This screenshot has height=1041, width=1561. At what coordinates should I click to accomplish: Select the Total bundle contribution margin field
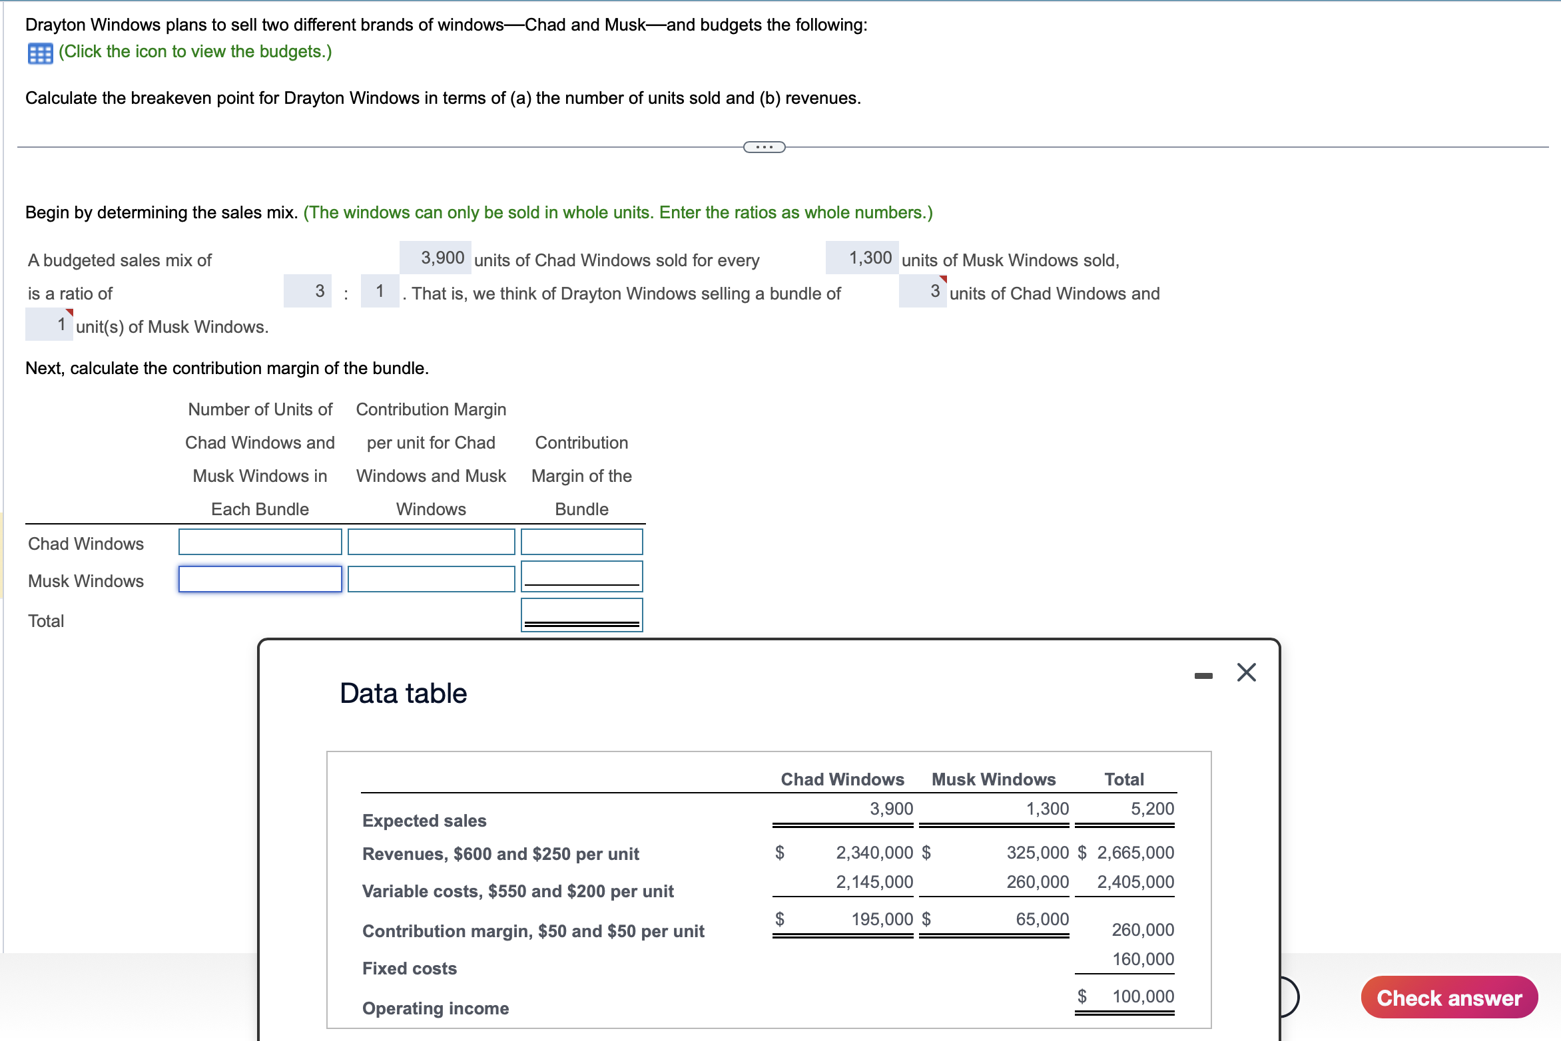pos(581,614)
